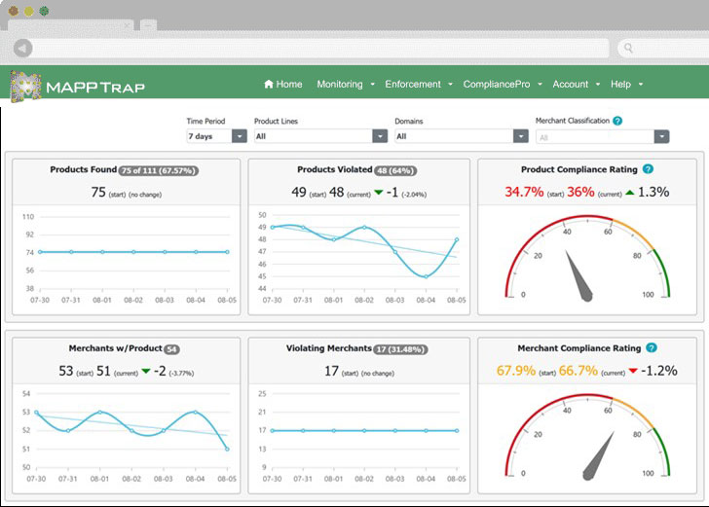This screenshot has height=507, width=709.
Task: Click the browser search magnifier icon
Action: 628,48
